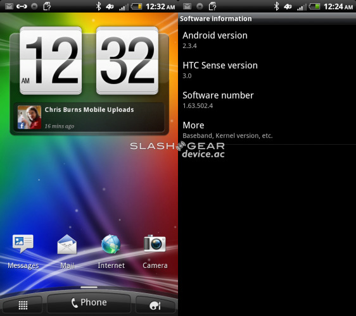Launch the Internet browser icon
This screenshot has height=316, width=356.
tap(111, 244)
